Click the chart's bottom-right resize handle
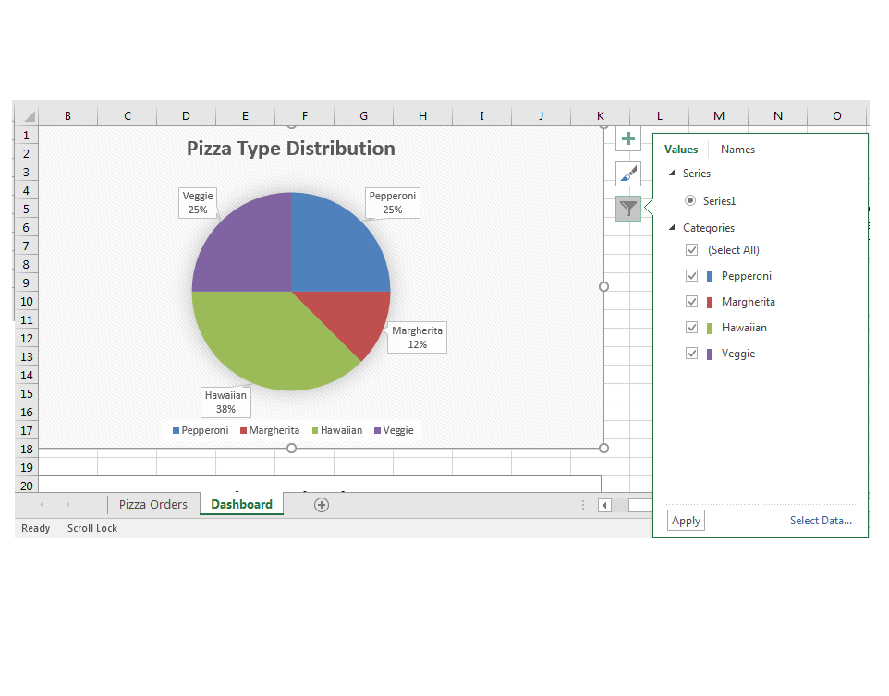 click(x=603, y=449)
